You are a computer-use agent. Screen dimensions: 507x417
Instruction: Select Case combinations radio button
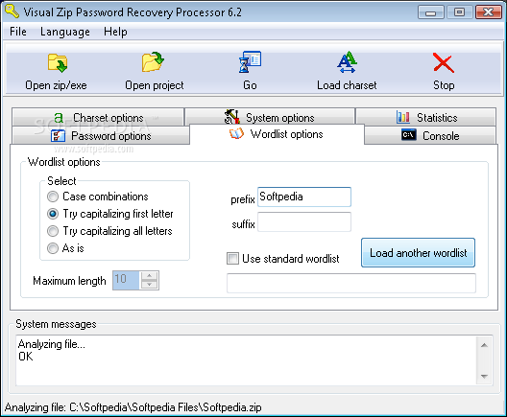point(53,197)
